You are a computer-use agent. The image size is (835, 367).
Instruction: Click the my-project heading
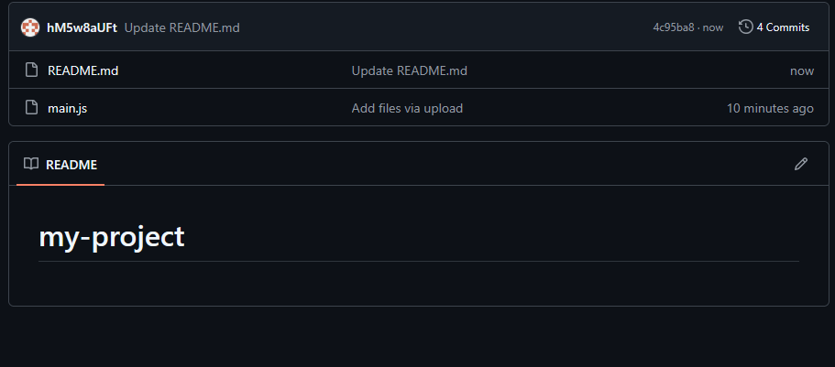pyautogui.click(x=112, y=236)
